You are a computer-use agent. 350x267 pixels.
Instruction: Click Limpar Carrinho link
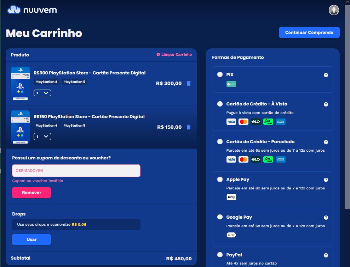tap(174, 55)
